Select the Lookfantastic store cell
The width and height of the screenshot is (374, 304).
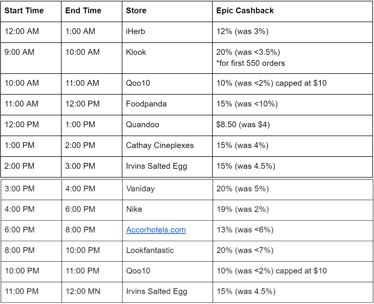(167, 251)
